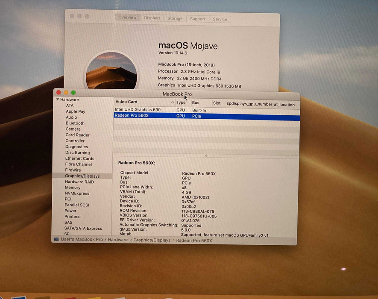Select Graphics/Displays in the sidebar
This screenshot has width=378, height=299.
pos(82,176)
